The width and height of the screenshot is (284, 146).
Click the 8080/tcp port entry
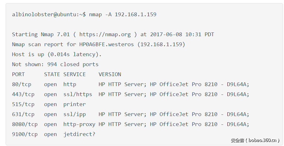point(25,124)
